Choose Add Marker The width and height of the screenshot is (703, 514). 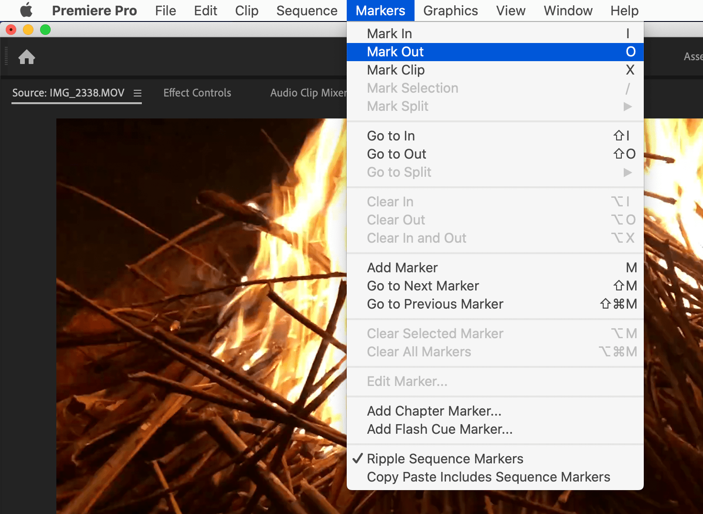point(495,268)
